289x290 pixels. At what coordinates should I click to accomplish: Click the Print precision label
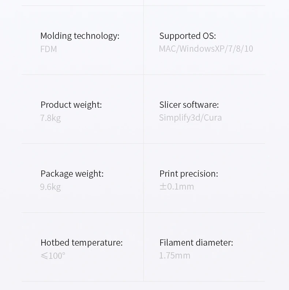tap(188, 174)
